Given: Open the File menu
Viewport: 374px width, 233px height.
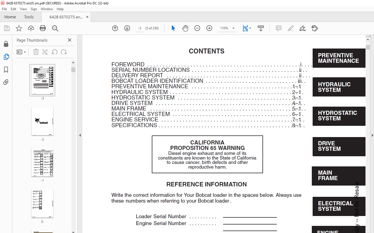Looking at the screenshot, I should point(4,9).
